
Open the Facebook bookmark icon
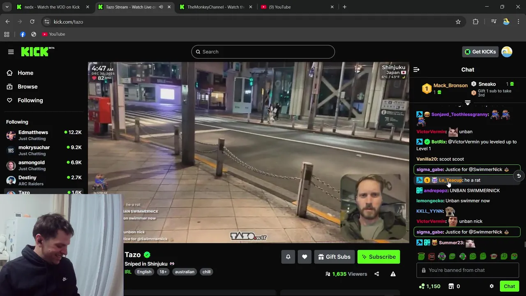point(23,34)
